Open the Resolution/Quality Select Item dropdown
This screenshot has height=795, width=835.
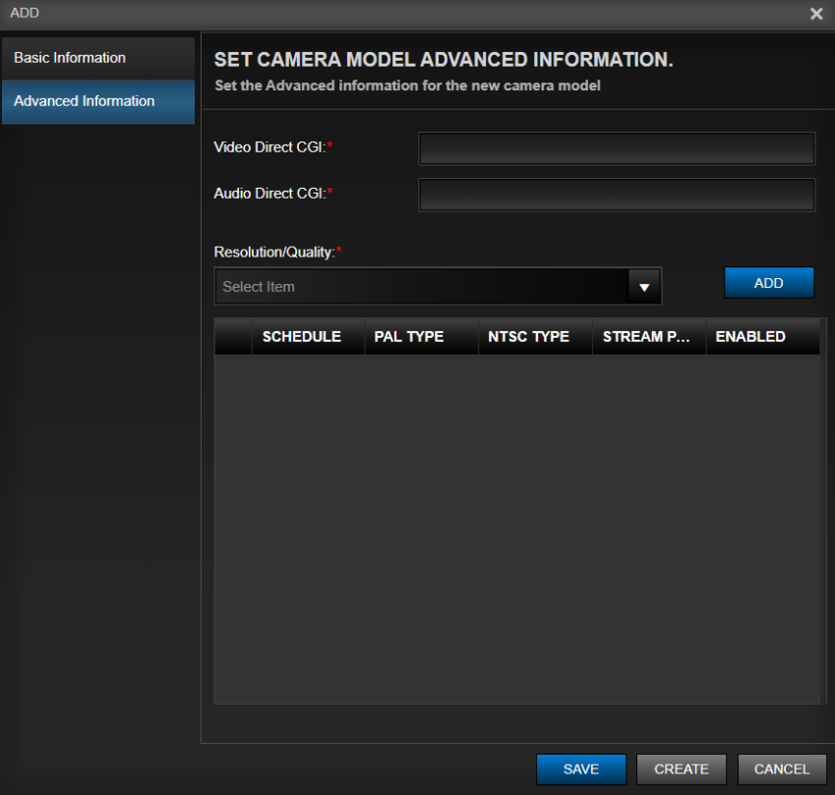click(x=438, y=286)
